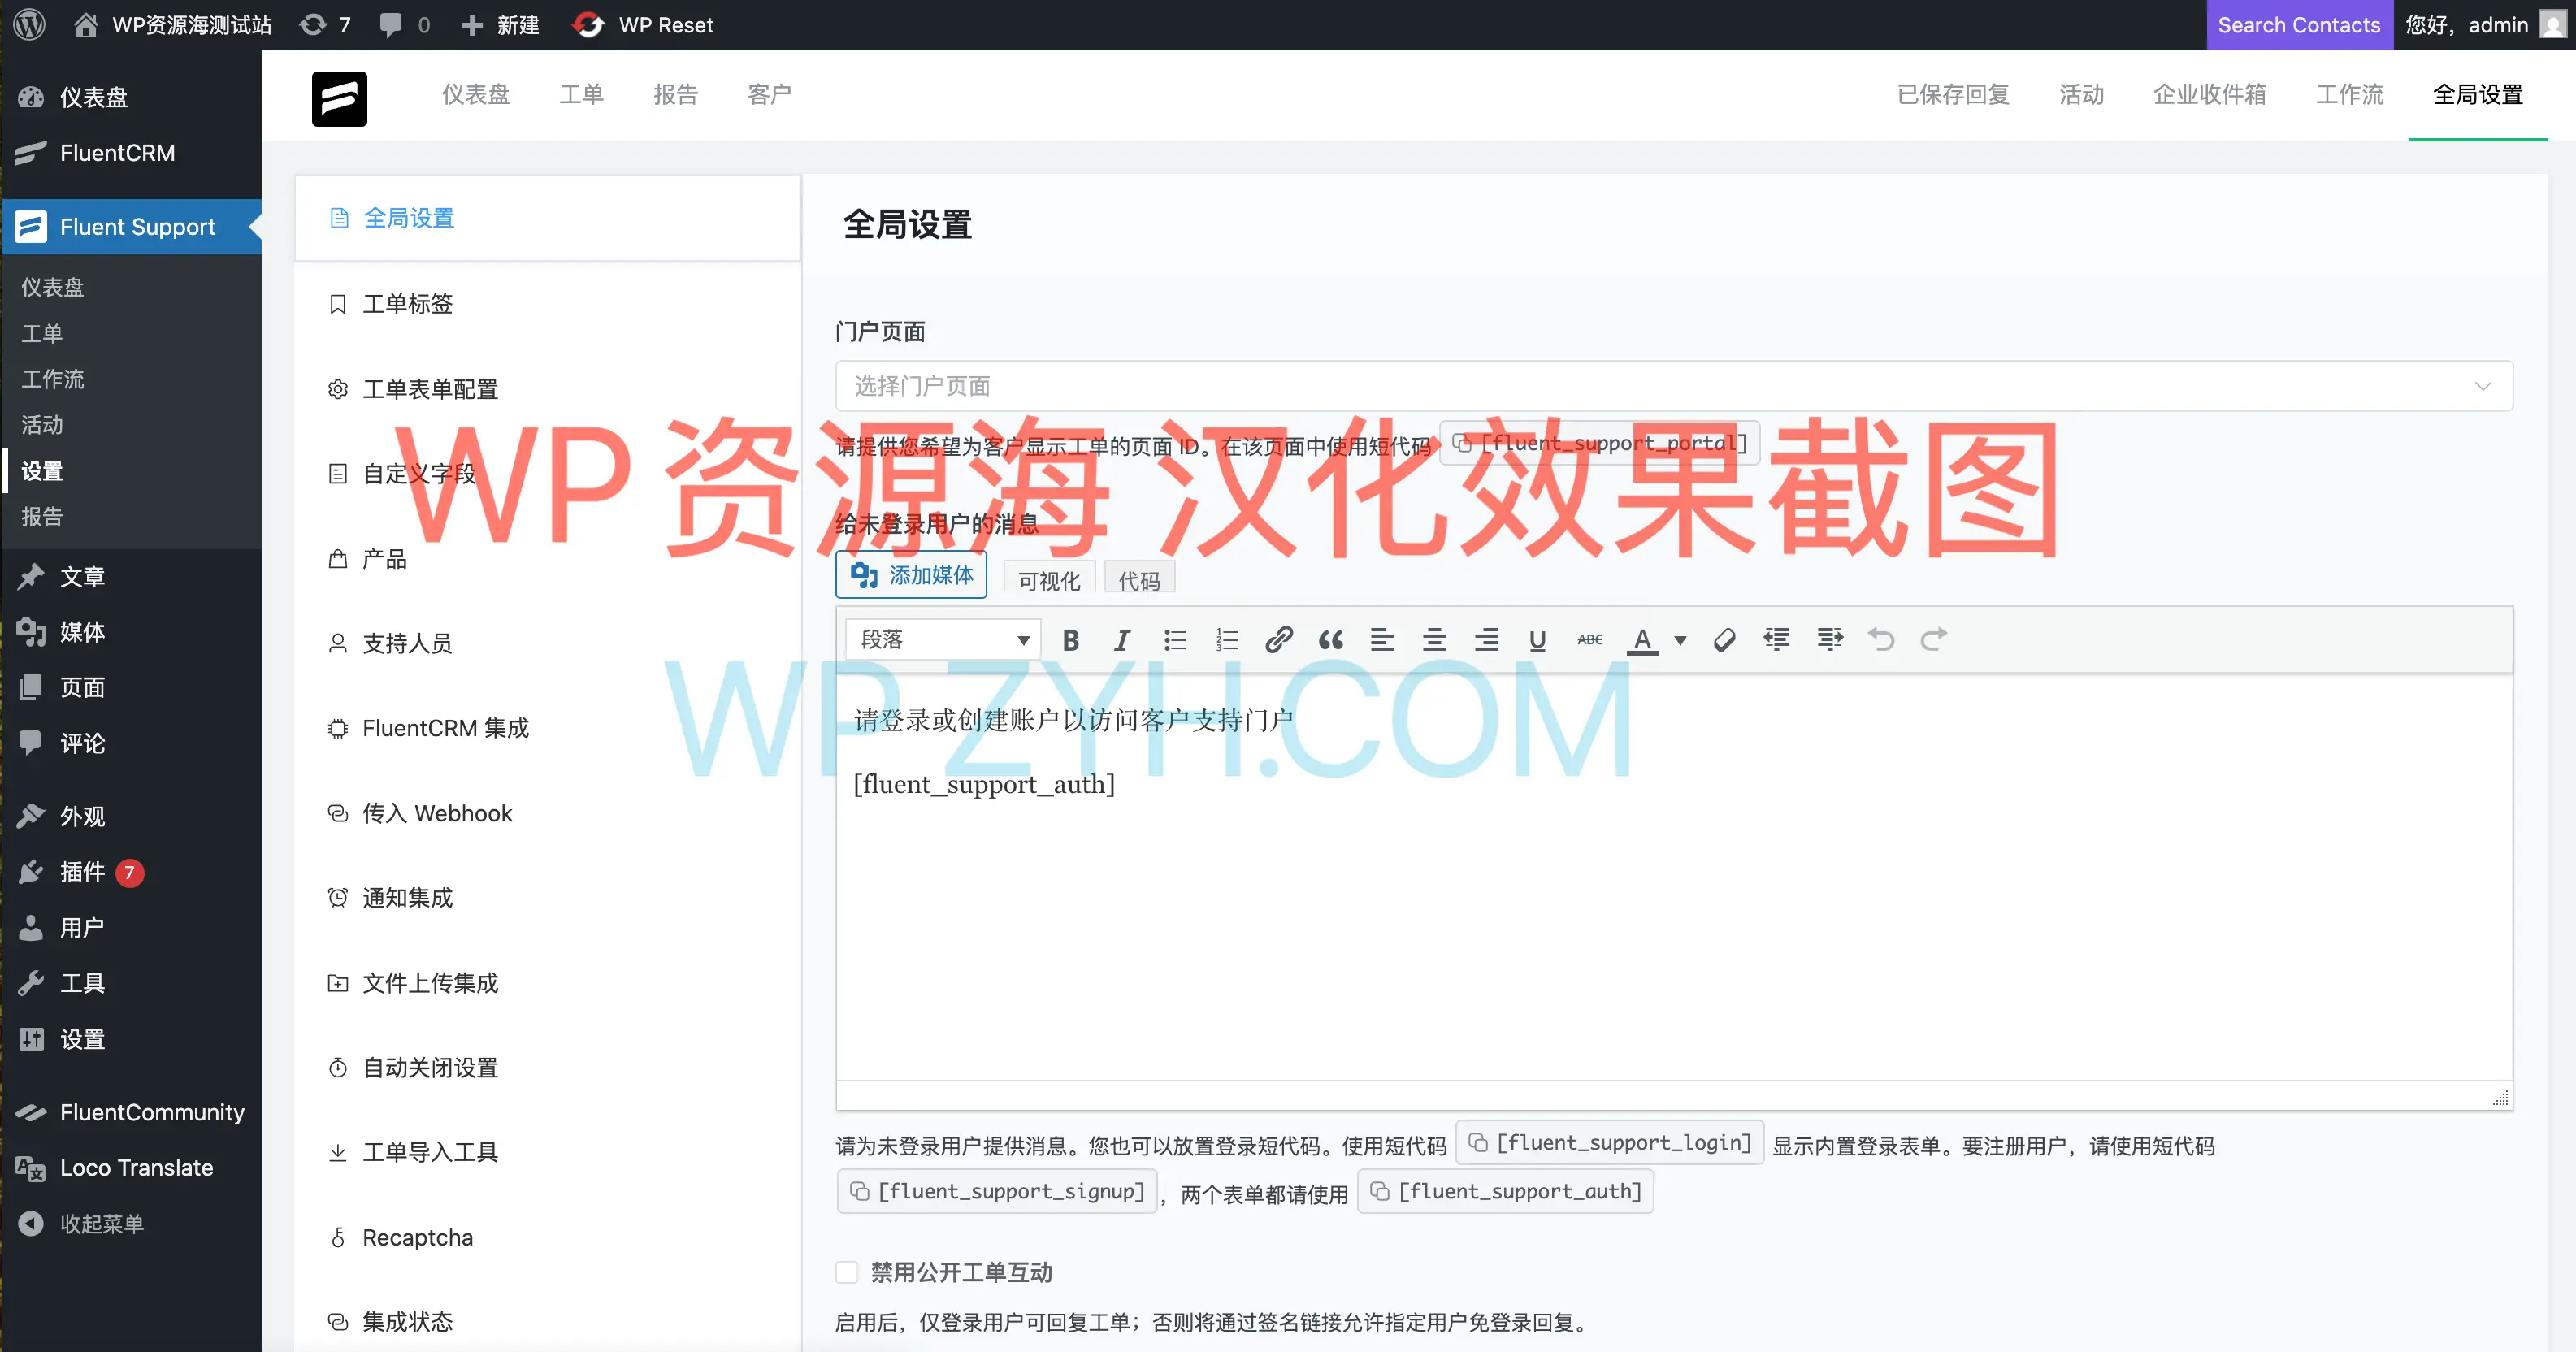The height and width of the screenshot is (1352, 2576).
Task: Open the 企业收件箱 top menu tab
Action: click(2209, 95)
